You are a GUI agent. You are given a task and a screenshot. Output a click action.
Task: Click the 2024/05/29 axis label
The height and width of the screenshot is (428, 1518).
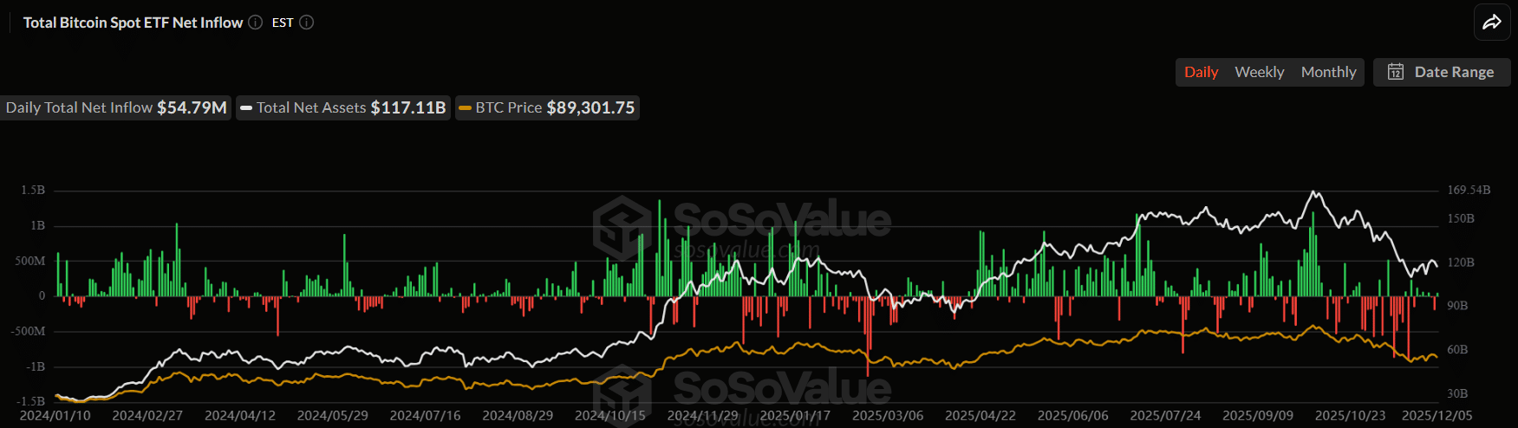(x=333, y=416)
